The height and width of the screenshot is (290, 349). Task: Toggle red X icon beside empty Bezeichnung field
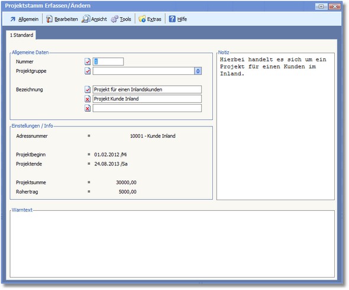[88, 108]
